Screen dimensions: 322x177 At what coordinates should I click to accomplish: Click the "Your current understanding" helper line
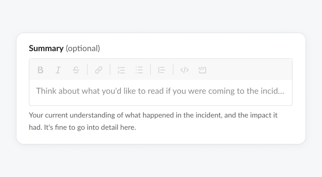tap(153, 115)
